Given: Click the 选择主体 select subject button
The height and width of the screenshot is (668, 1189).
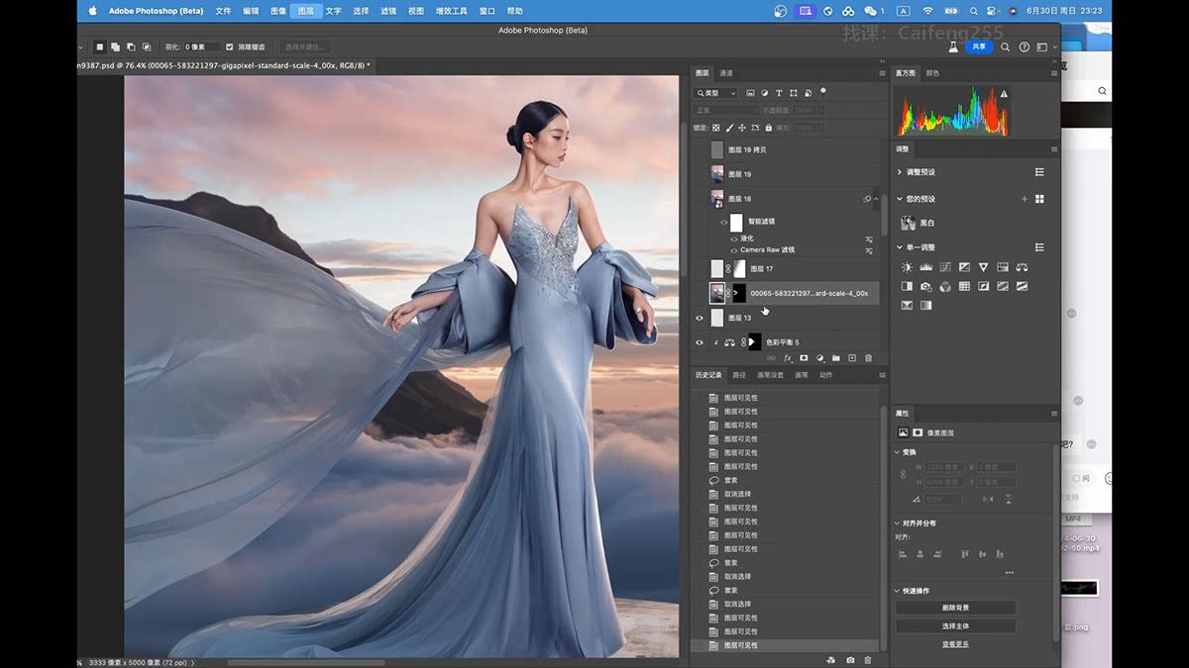Looking at the screenshot, I should [955, 626].
